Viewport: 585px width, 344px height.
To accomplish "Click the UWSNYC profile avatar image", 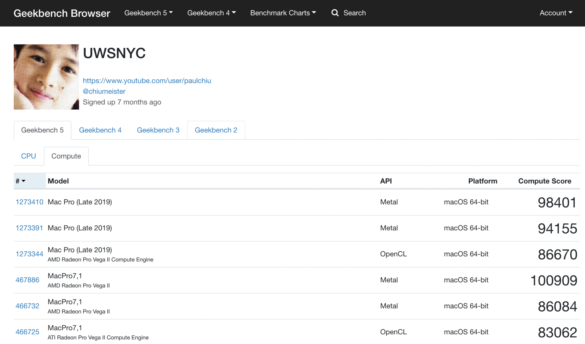I will [x=46, y=77].
